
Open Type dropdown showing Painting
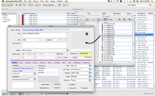tap(90, 66)
